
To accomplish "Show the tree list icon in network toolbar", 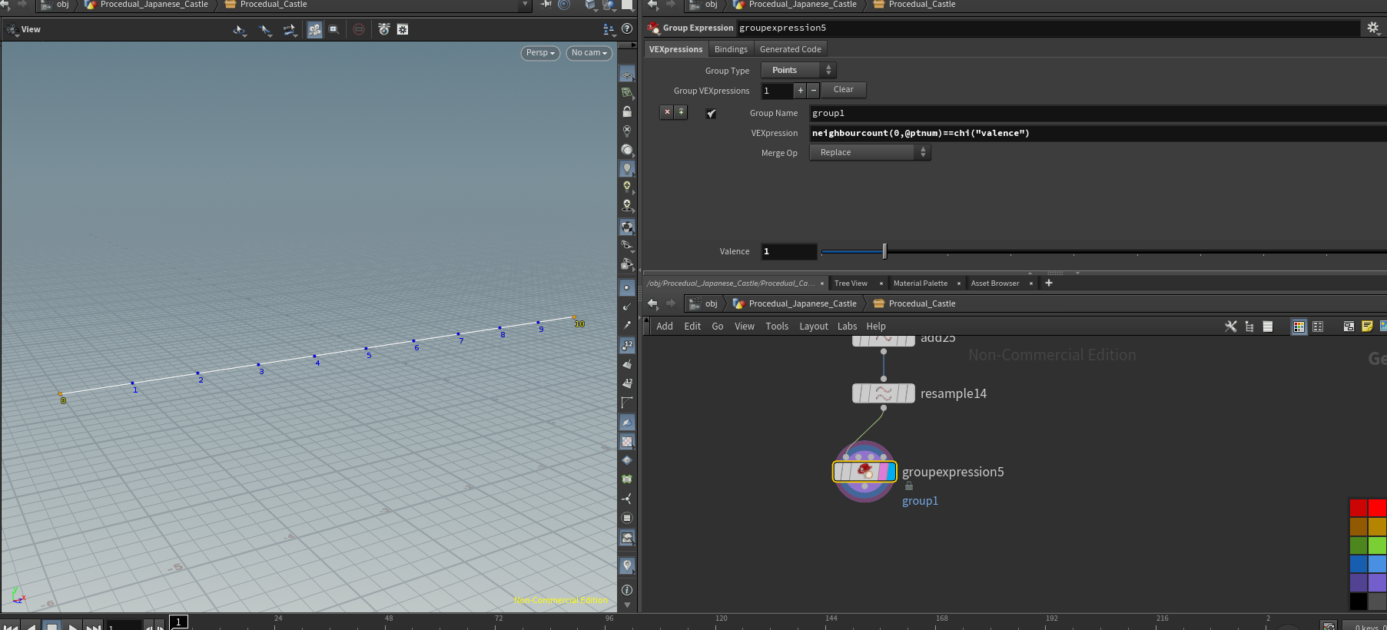I will click(1249, 327).
